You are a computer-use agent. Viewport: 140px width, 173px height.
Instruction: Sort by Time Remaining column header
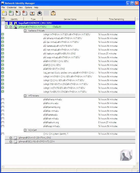point(116,19)
